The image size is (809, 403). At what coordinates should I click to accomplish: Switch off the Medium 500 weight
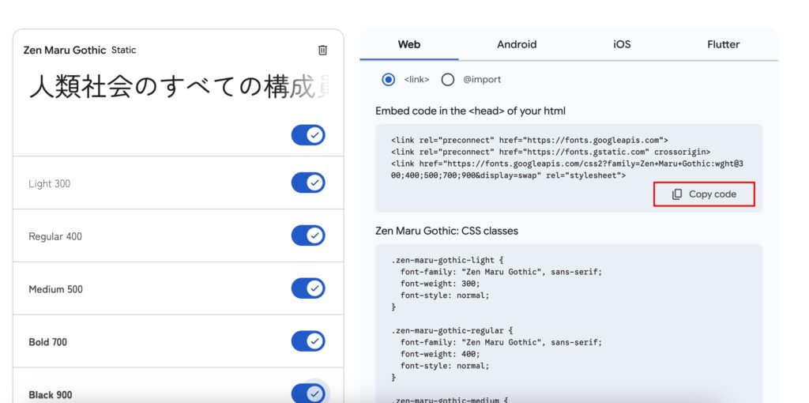[308, 288]
